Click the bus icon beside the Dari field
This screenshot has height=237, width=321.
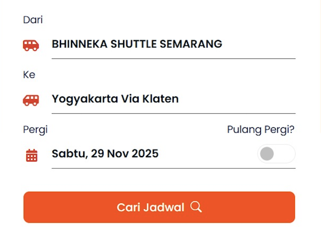tap(31, 45)
